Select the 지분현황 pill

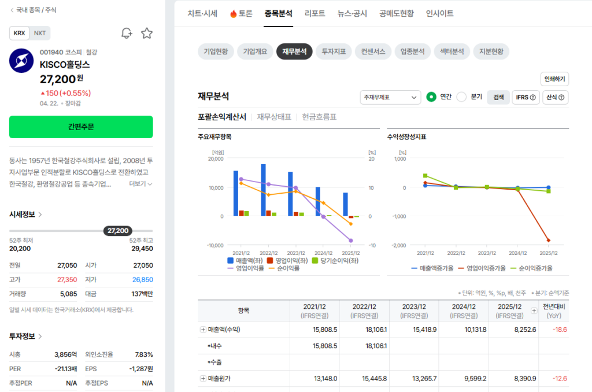pyautogui.click(x=491, y=51)
